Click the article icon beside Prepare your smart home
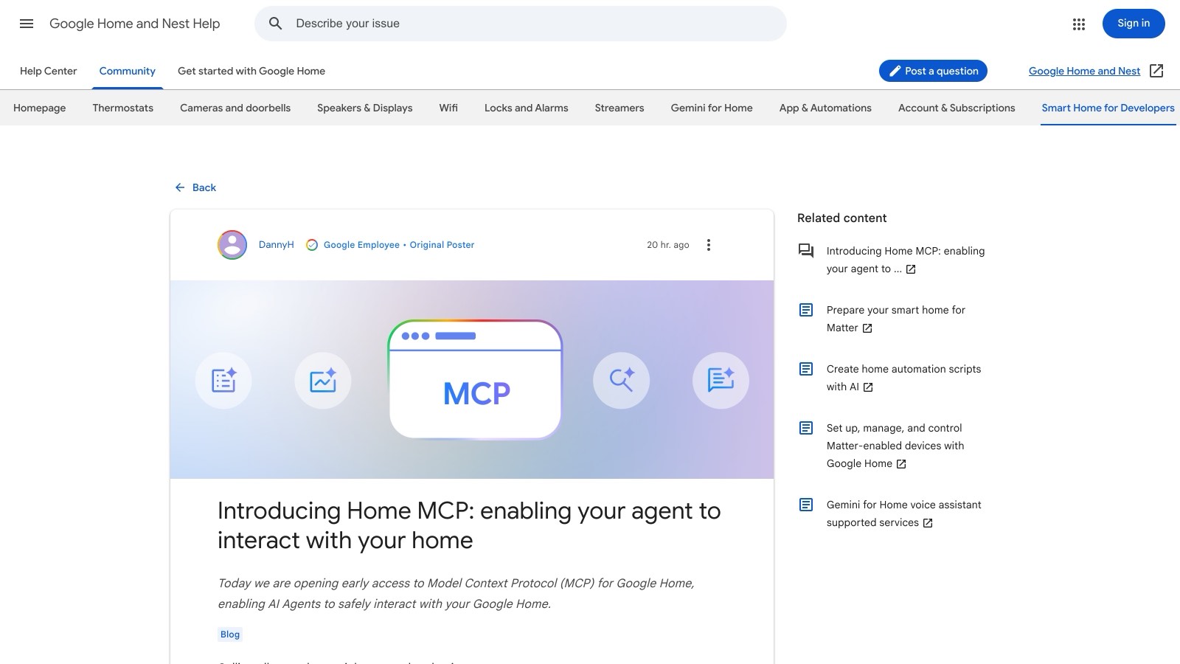The image size is (1180, 664). pyautogui.click(x=806, y=310)
